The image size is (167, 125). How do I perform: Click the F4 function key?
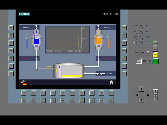pyautogui.click(x=124, y=35)
